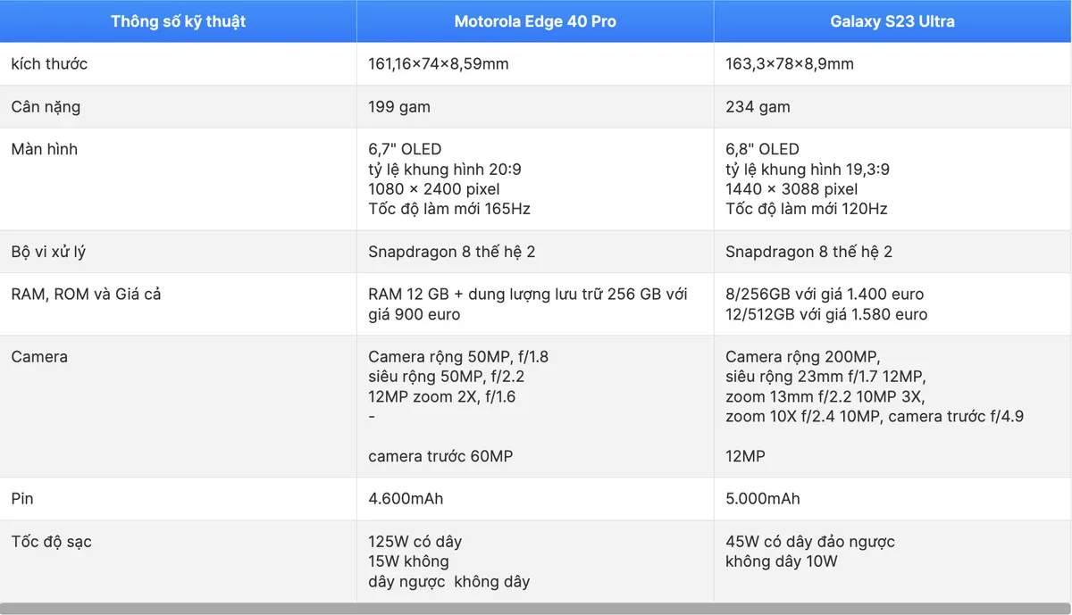1072x615 pixels.
Task: Click the horizontal scrollbar below the table
Action: (535, 609)
